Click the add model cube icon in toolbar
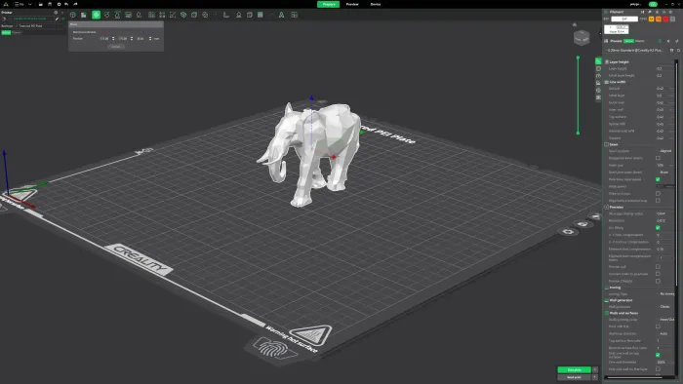The height and width of the screenshot is (384, 683). [x=73, y=15]
